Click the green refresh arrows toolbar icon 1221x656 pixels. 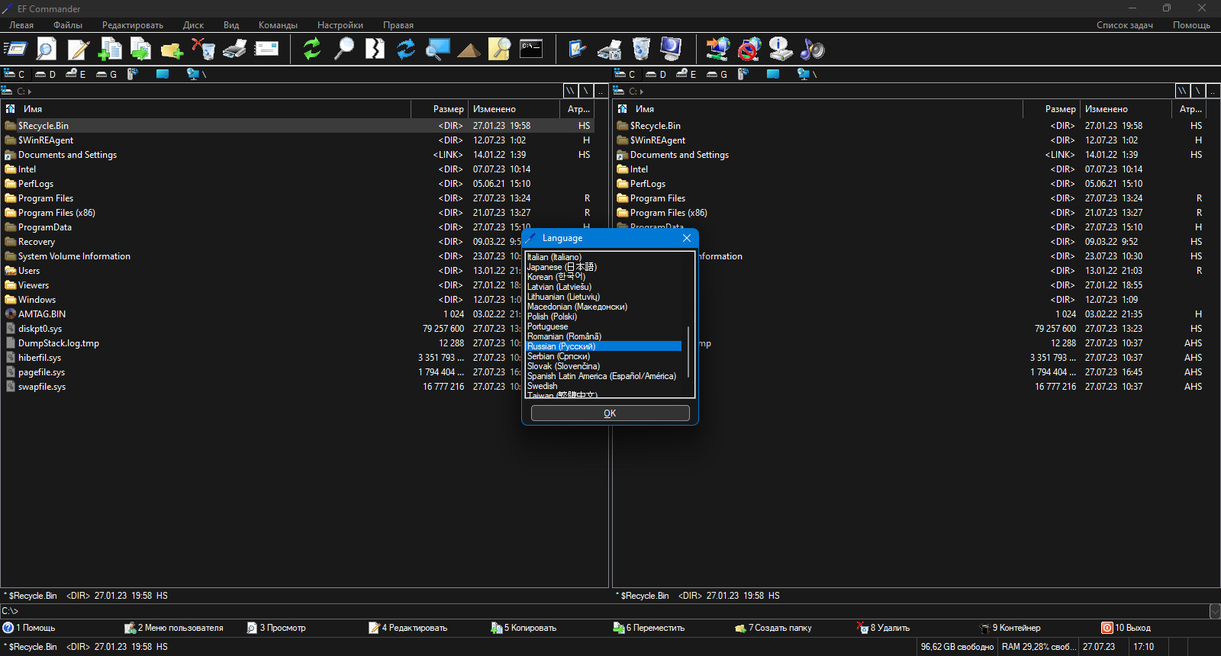(x=311, y=49)
